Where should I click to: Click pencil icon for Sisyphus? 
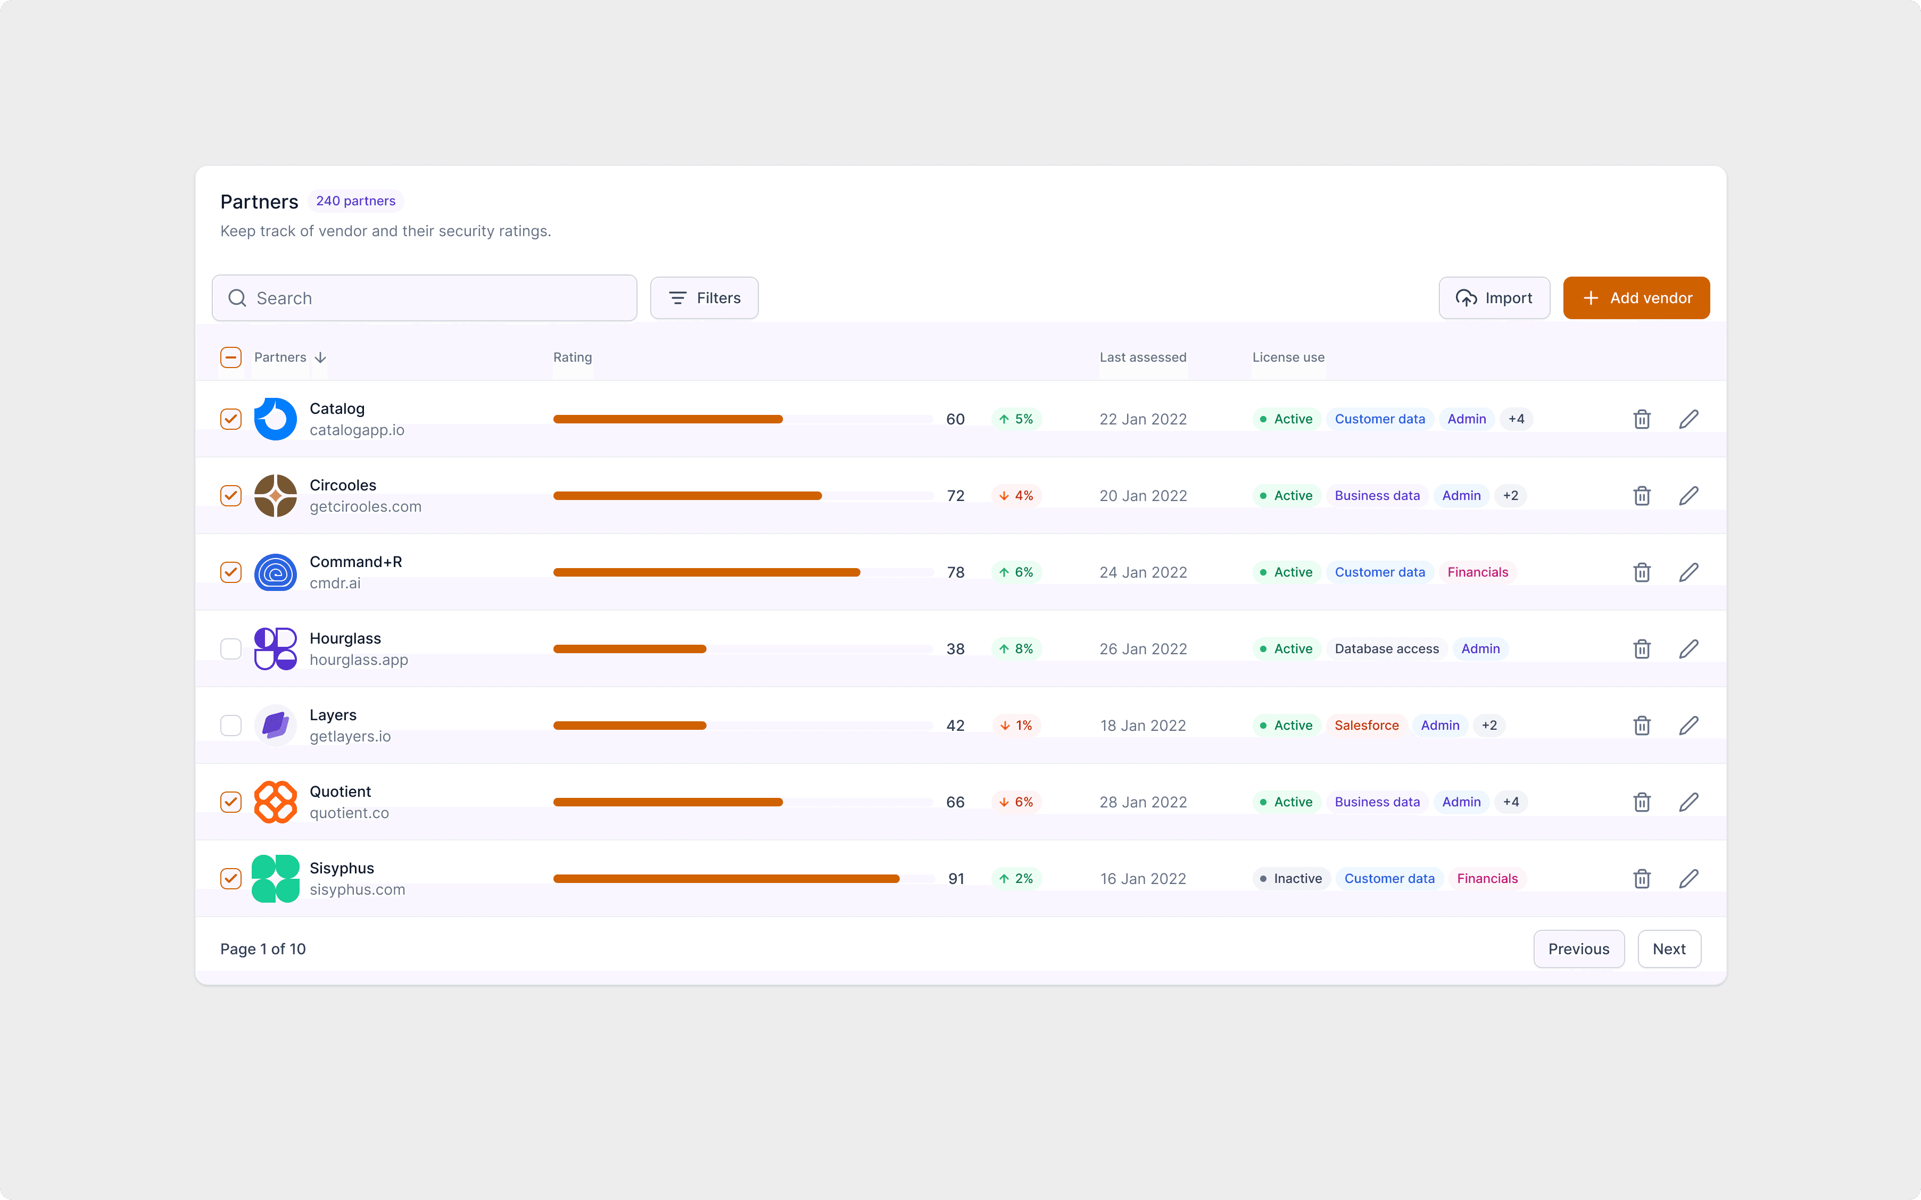point(1688,879)
